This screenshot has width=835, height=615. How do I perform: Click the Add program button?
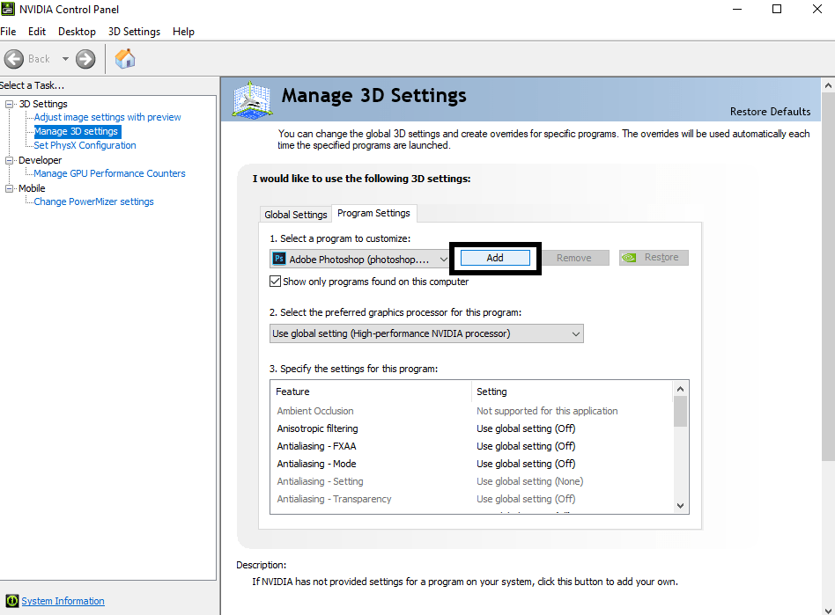tap(495, 258)
